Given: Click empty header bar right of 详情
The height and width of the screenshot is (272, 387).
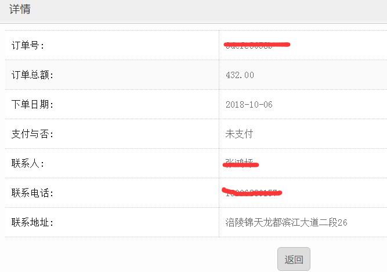Looking at the screenshot, I should (203, 9).
